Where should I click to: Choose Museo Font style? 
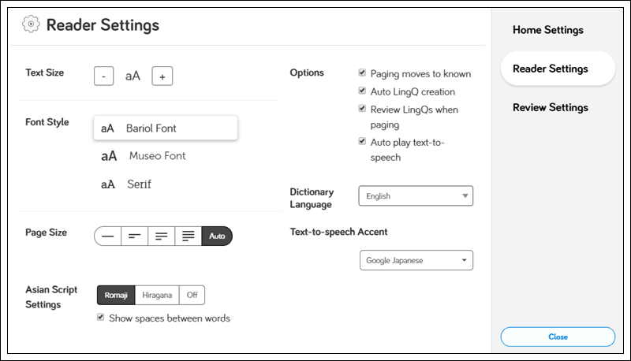pyautogui.click(x=157, y=156)
